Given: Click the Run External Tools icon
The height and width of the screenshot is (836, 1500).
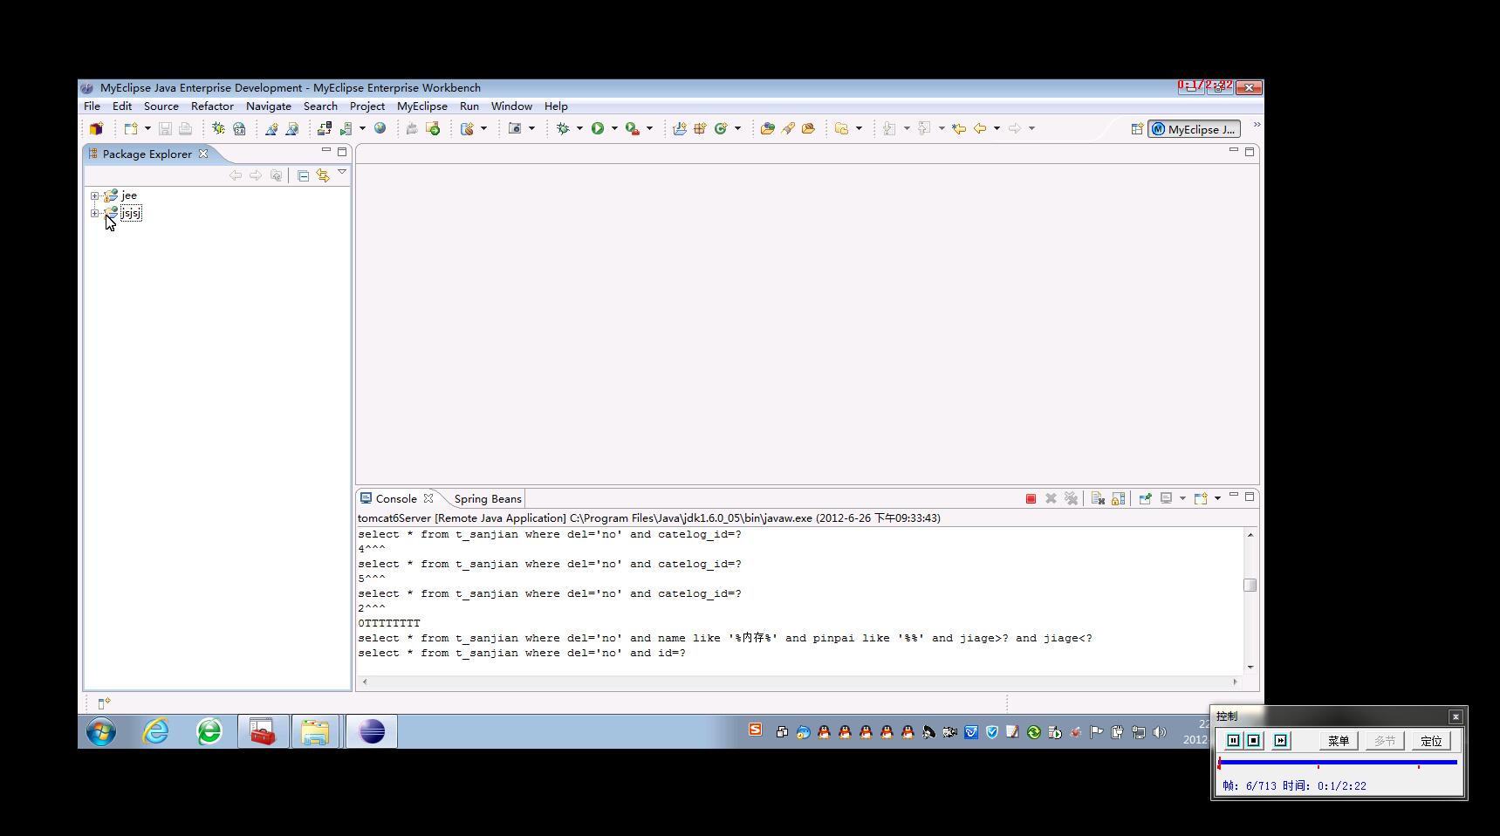Looking at the screenshot, I should [x=633, y=128].
